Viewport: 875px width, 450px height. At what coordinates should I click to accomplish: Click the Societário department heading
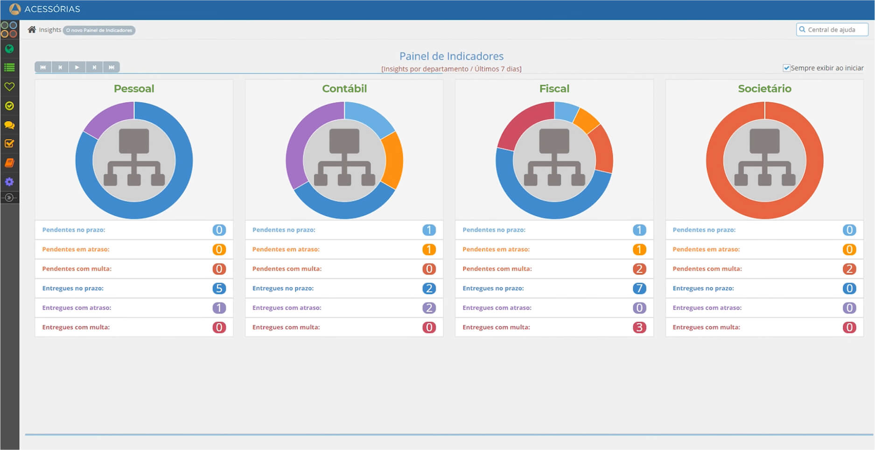tap(764, 89)
